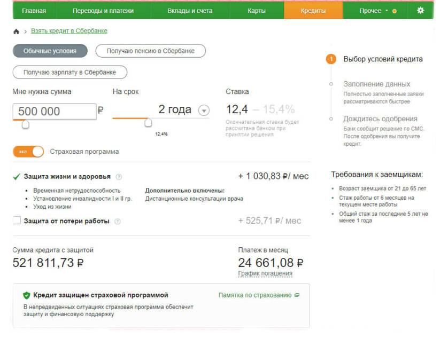Check the Защита от потери работы checkbox
The image size is (448, 338).
(x=17, y=221)
